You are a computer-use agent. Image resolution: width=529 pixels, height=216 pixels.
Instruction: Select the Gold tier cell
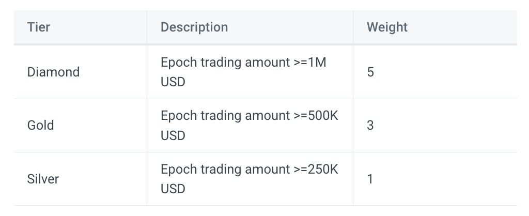pos(40,125)
